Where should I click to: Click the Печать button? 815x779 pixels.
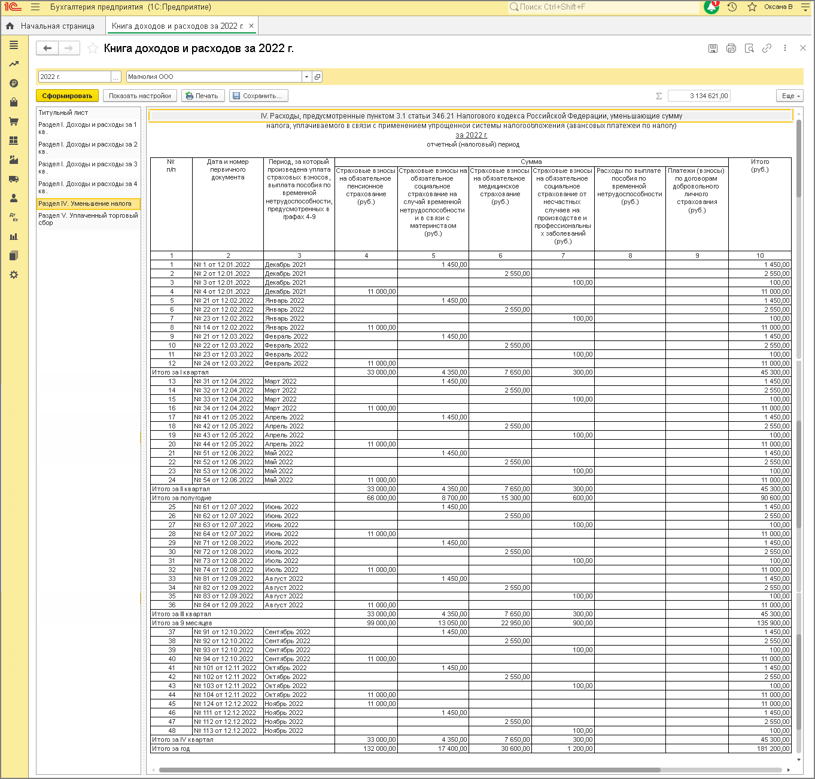(x=203, y=96)
